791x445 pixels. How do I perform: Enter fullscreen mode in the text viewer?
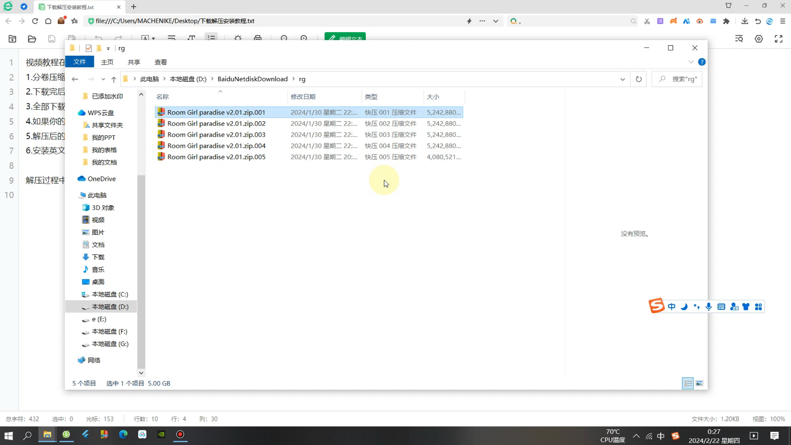779,39
